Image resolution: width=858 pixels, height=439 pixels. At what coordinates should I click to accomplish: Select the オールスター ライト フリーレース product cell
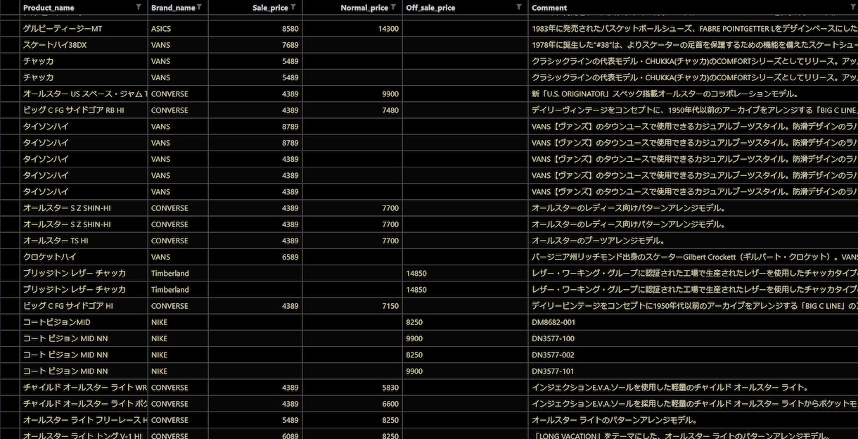click(84, 420)
